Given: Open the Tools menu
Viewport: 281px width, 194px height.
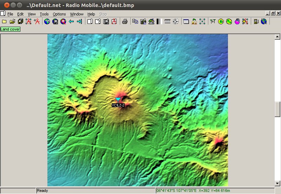Looking at the screenshot, I should pos(44,14).
